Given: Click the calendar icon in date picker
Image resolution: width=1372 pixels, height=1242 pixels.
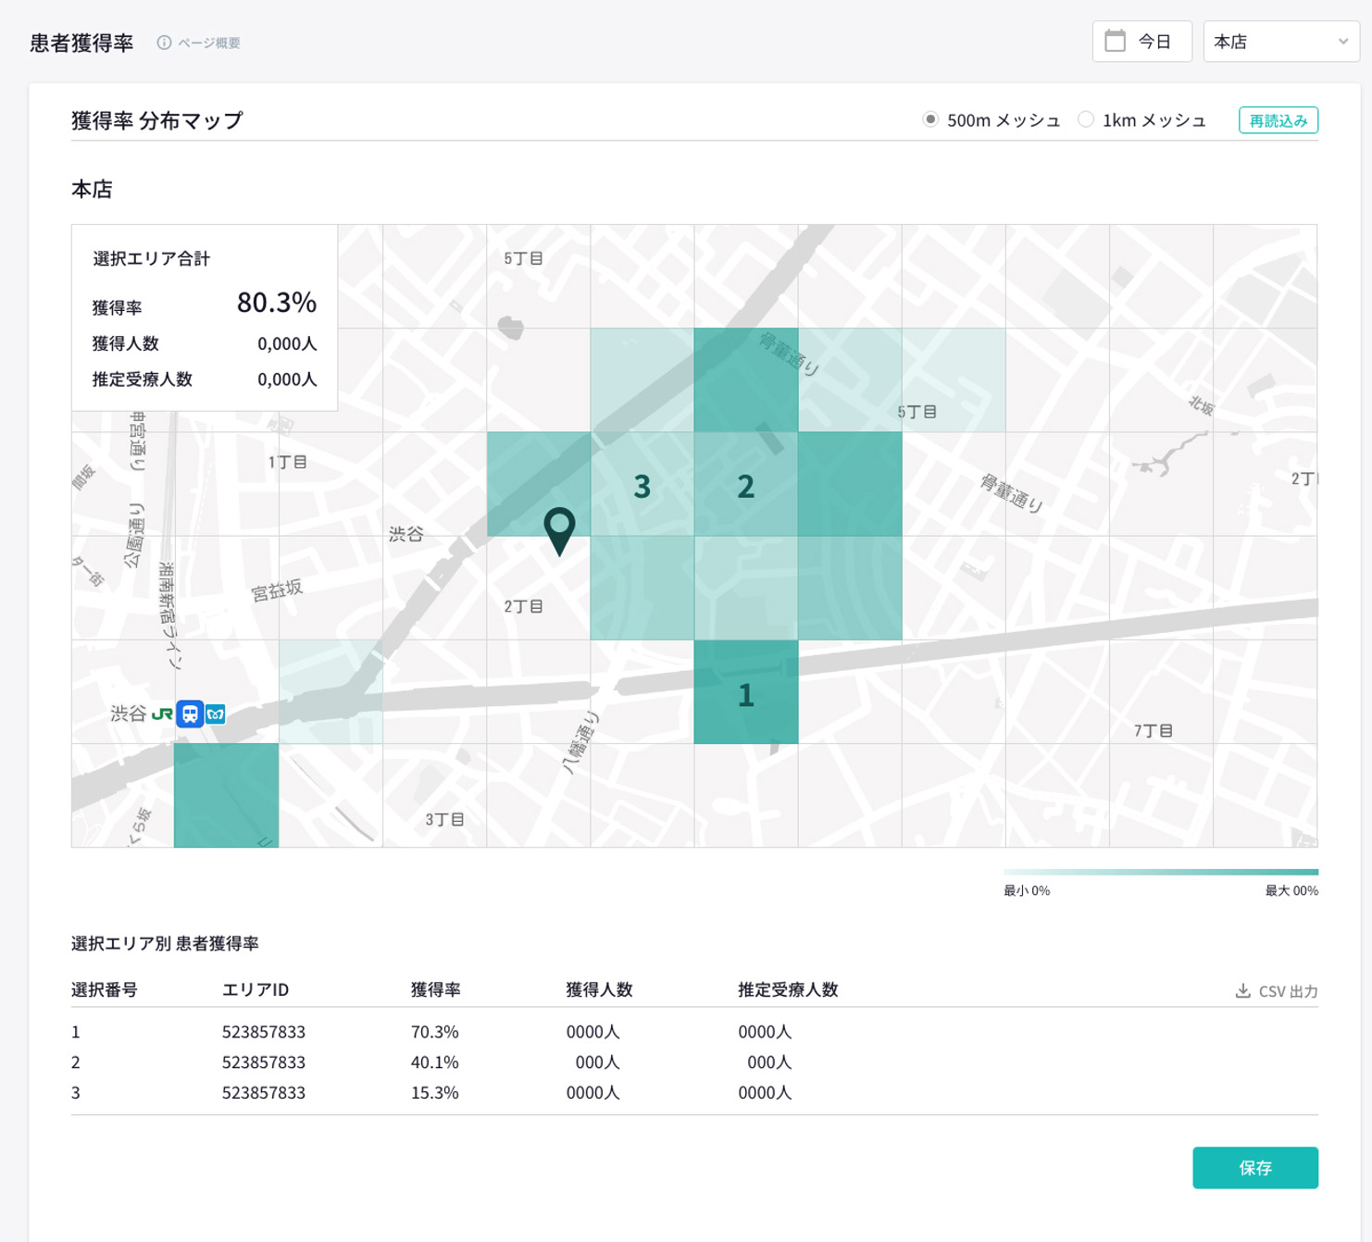Looking at the screenshot, I should [x=1116, y=42].
